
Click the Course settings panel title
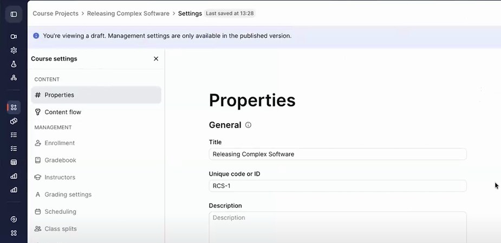(x=54, y=59)
